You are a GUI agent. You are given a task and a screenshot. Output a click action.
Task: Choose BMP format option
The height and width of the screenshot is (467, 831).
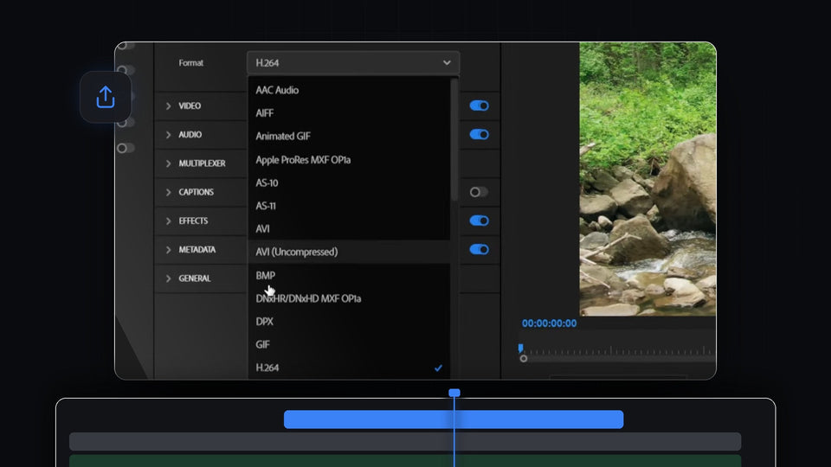click(x=349, y=275)
